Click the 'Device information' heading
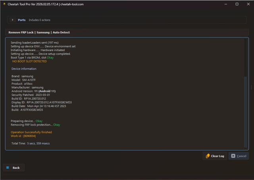Viewport: 254px width, 180px height. [x=24, y=69]
